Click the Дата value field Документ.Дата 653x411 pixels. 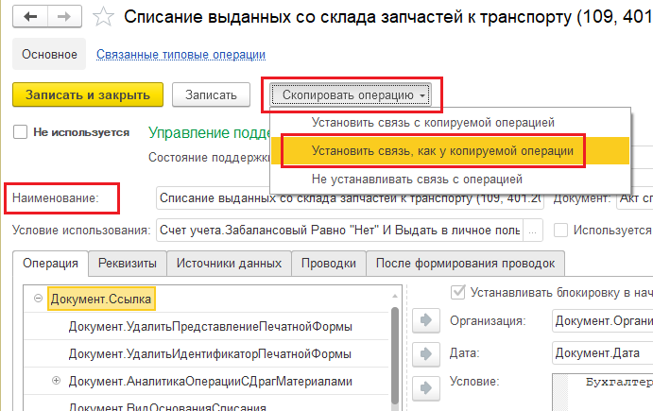pyautogui.click(x=602, y=353)
